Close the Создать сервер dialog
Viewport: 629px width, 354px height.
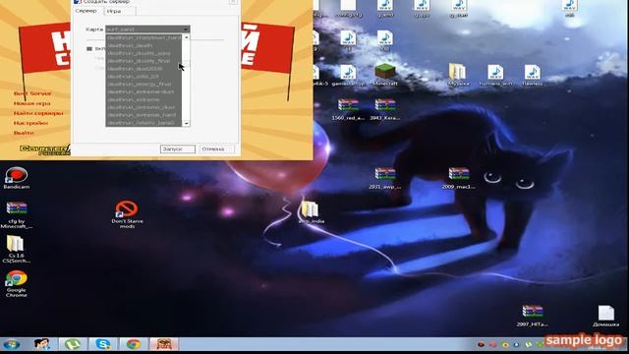[233, 2]
